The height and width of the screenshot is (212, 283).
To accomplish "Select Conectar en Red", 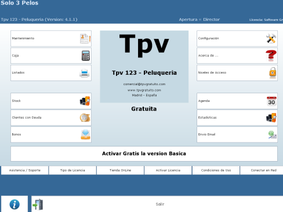I will [262, 170].
